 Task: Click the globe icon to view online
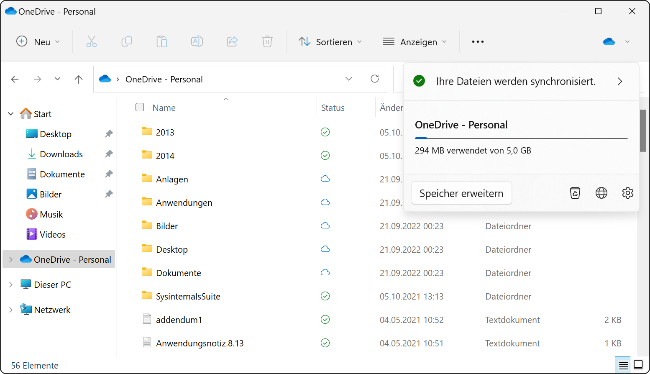point(601,193)
